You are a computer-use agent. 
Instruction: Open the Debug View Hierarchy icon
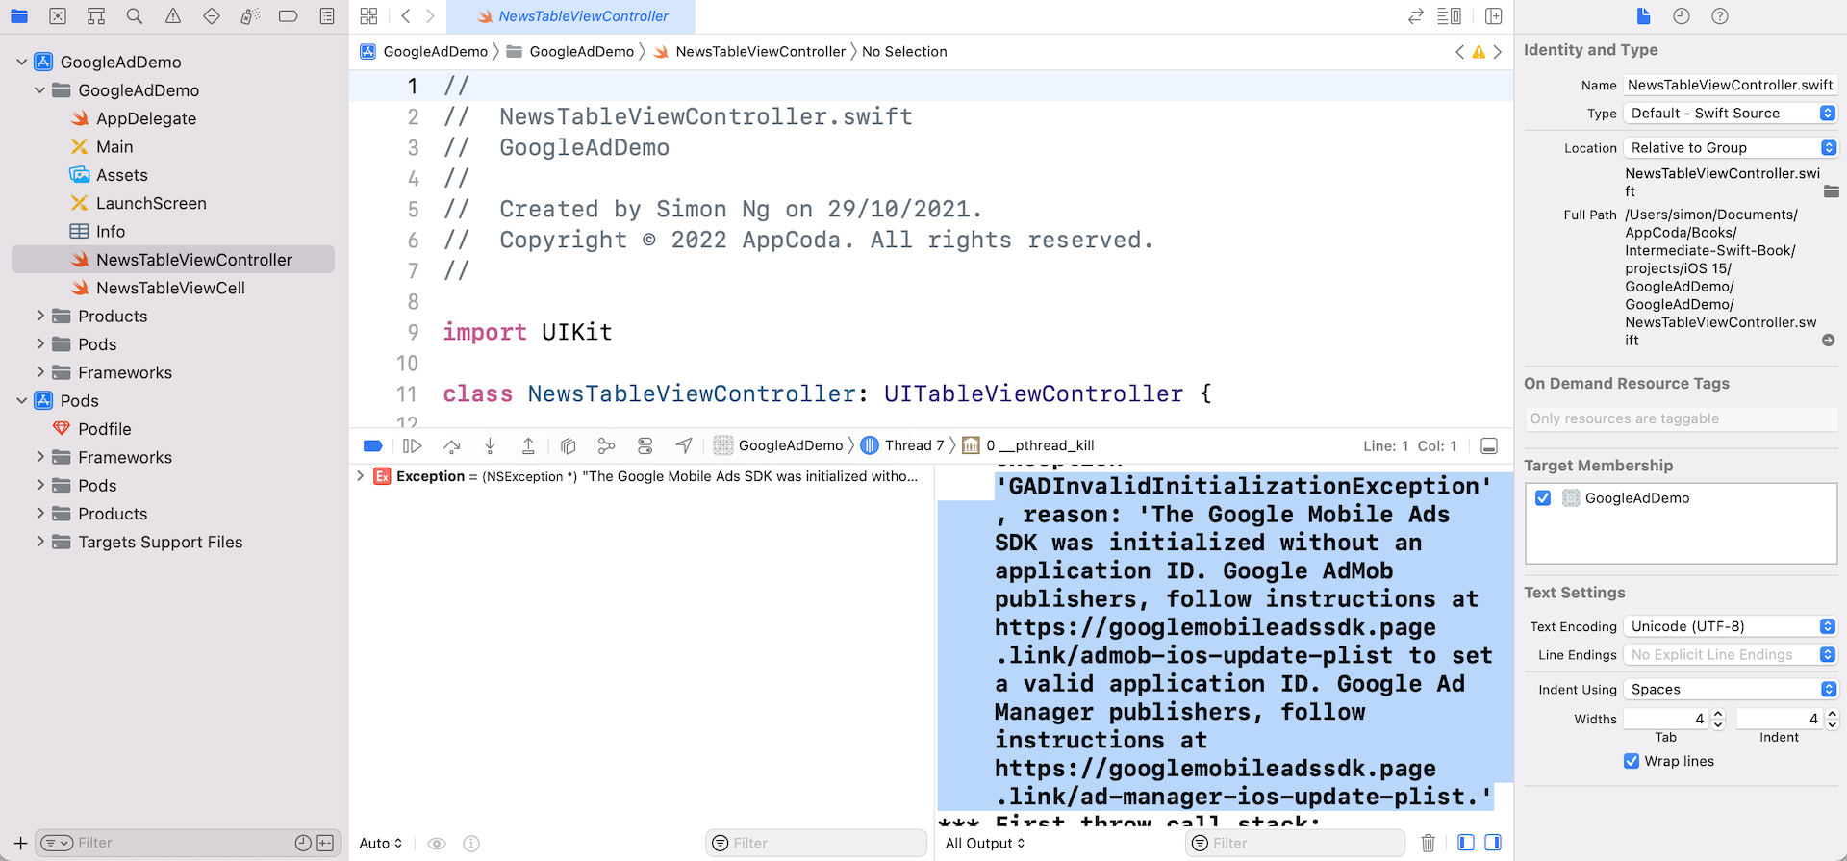click(568, 445)
